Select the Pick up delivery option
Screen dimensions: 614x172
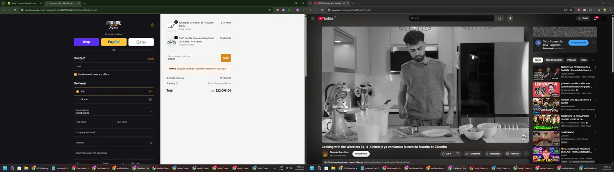click(114, 99)
